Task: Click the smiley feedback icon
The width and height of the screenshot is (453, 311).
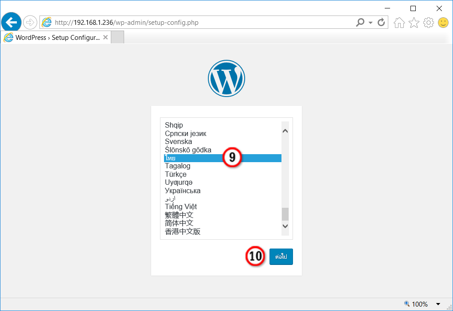Action: (443, 23)
